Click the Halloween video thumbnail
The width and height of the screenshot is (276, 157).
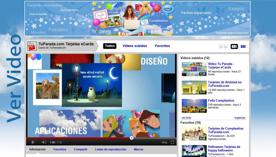pos(194,151)
